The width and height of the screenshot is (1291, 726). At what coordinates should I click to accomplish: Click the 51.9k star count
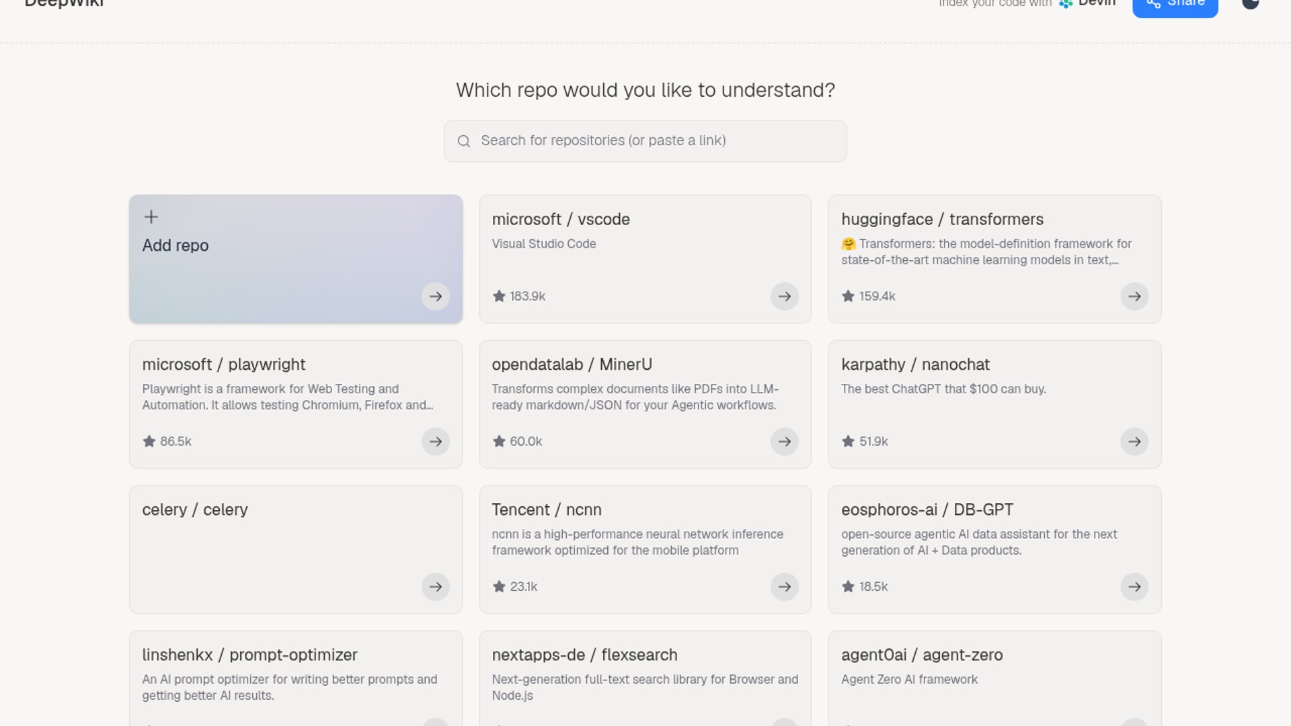point(874,442)
